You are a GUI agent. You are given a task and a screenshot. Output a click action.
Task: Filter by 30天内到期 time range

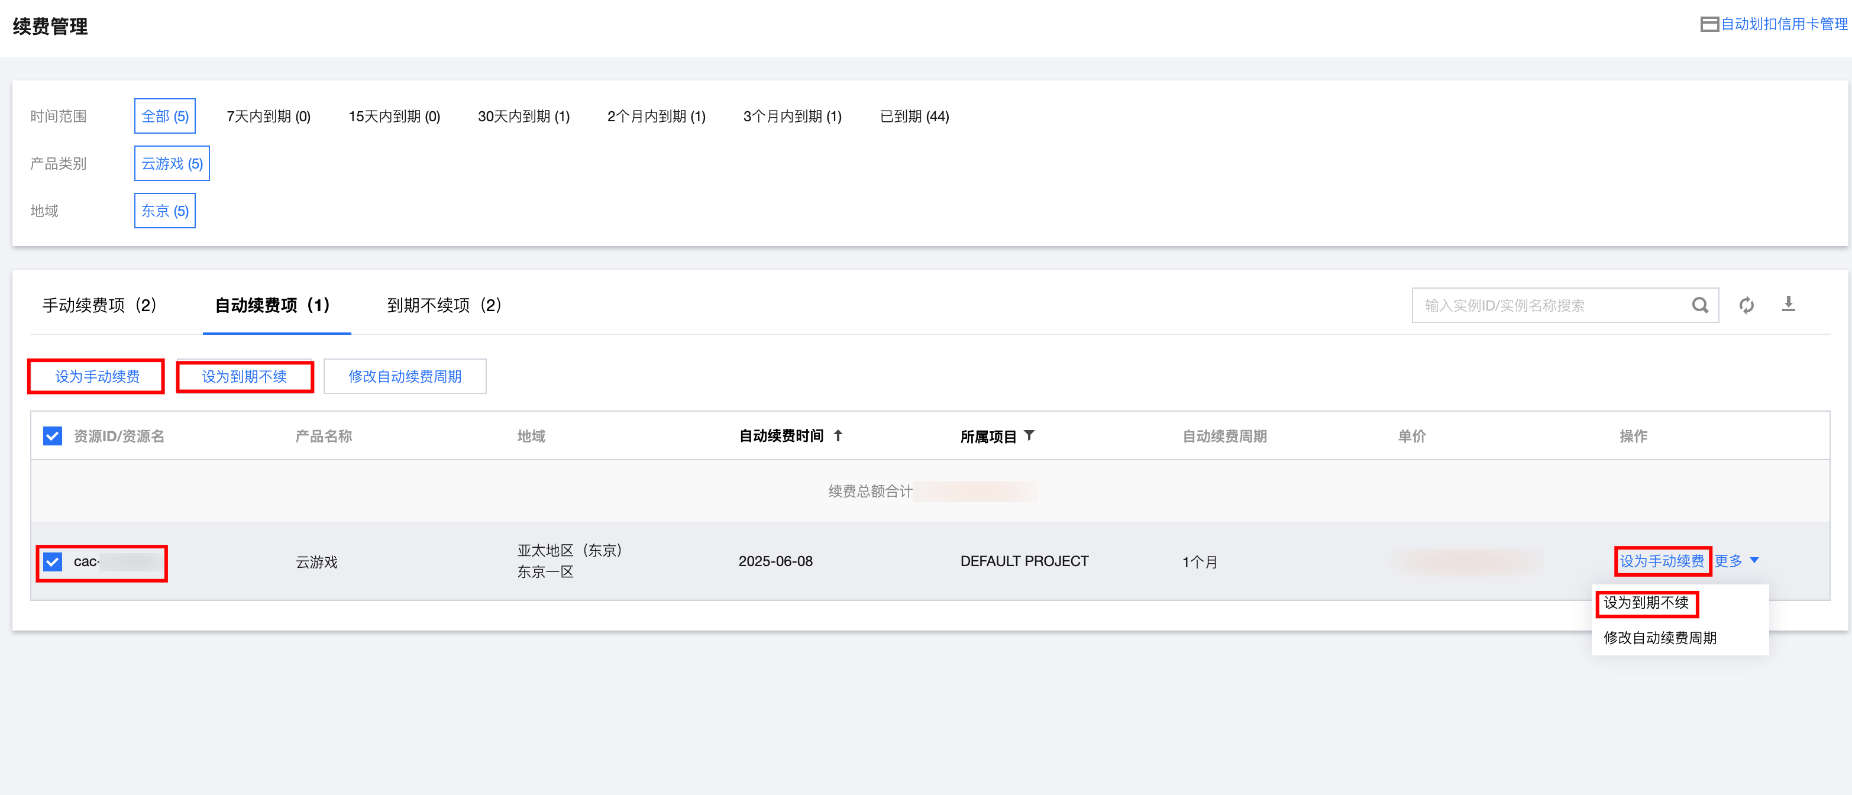click(523, 117)
